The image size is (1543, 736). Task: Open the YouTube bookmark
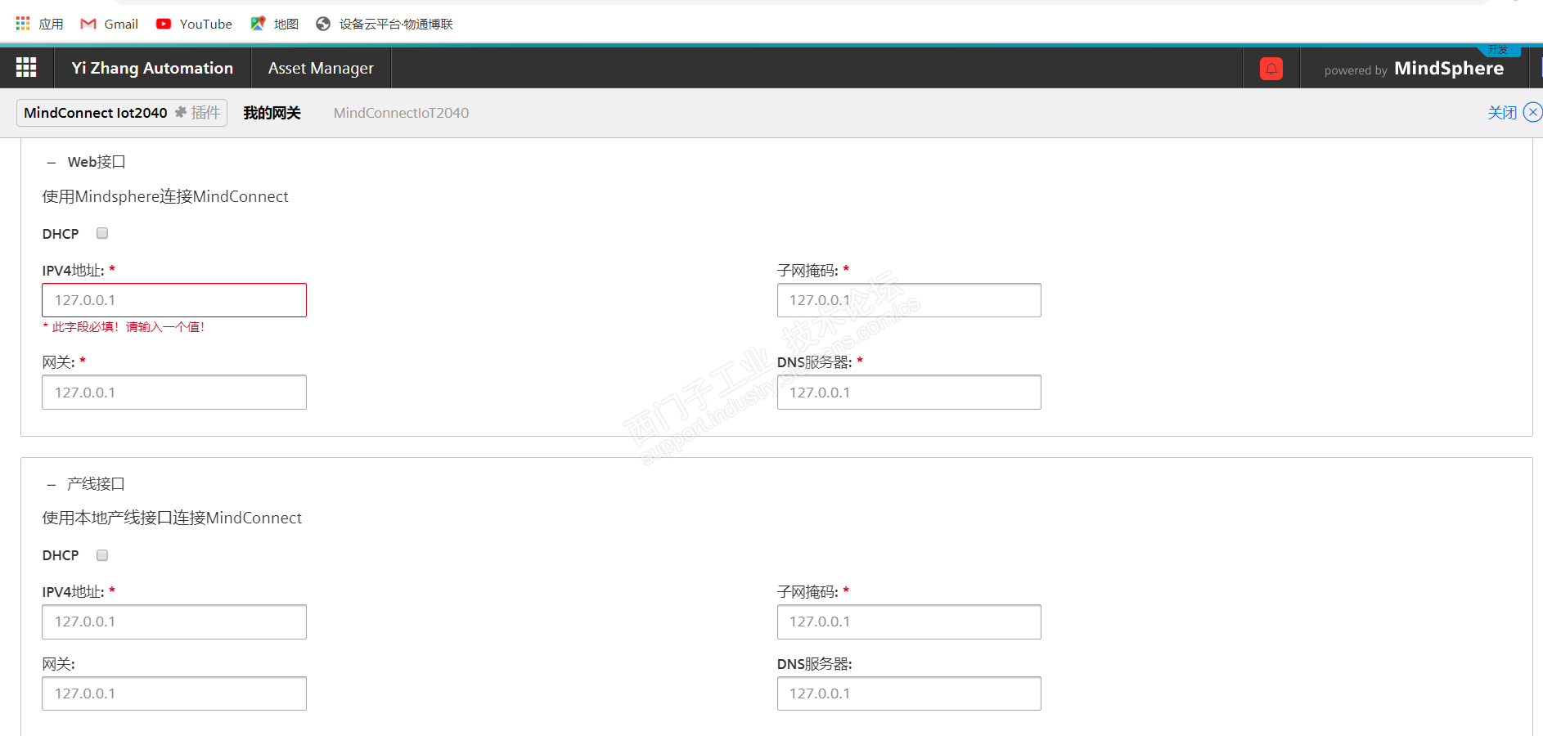[x=194, y=24]
